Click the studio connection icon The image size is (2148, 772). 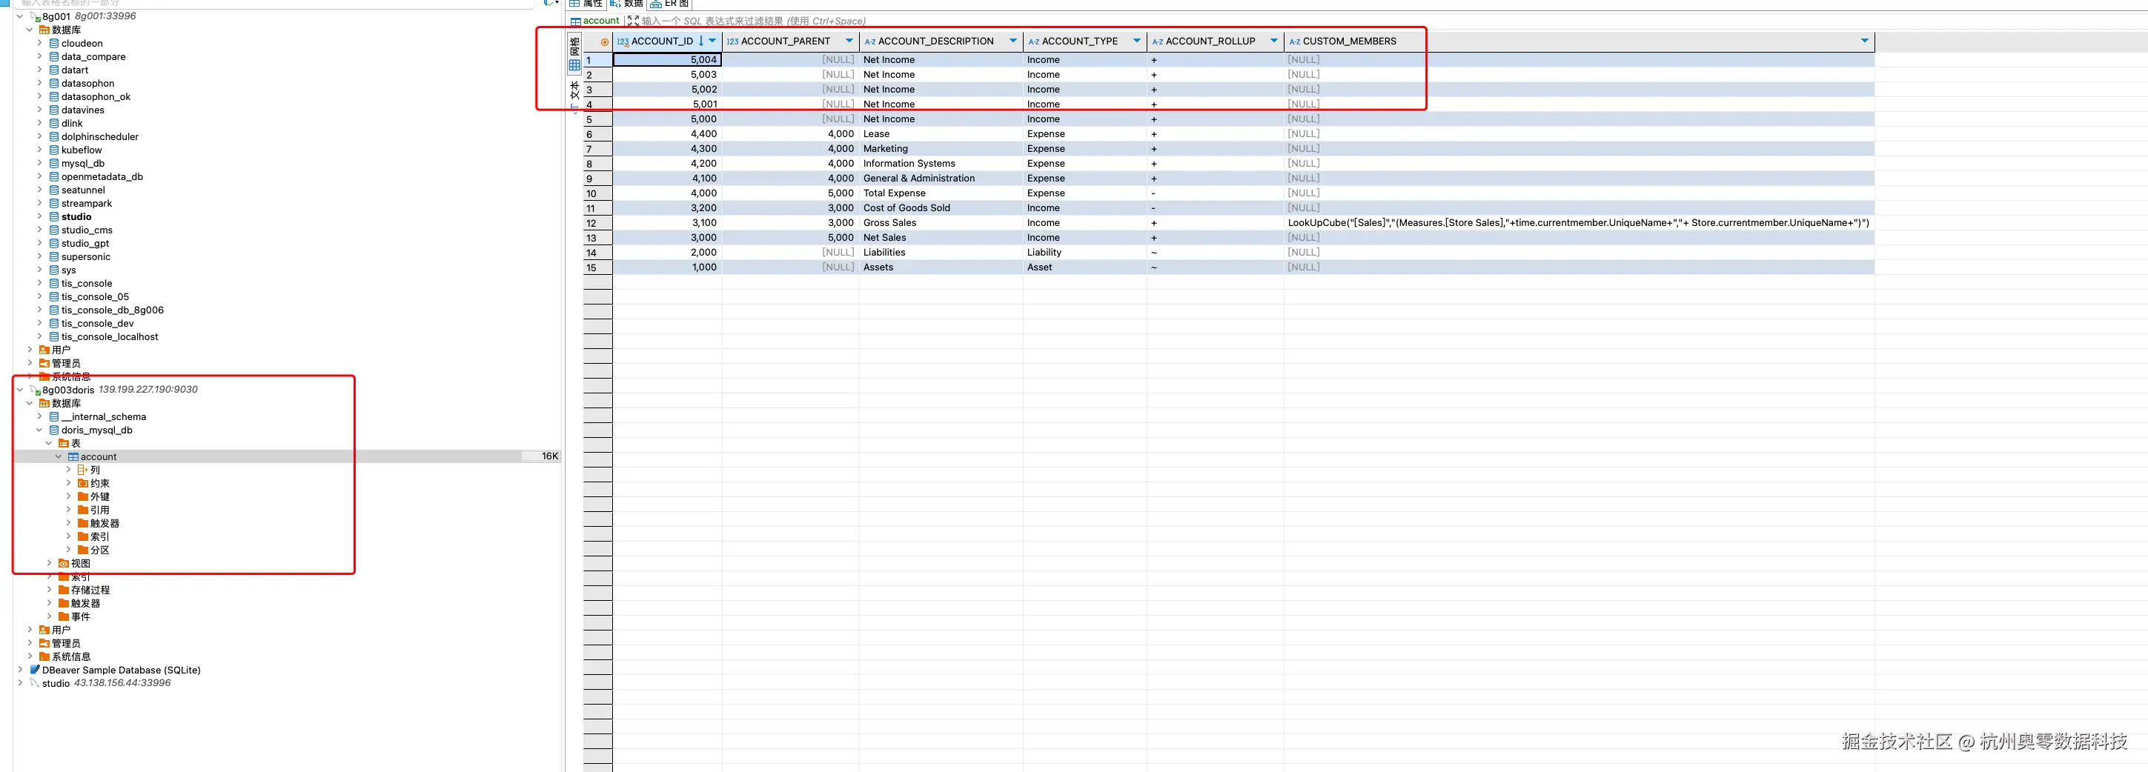pos(35,683)
